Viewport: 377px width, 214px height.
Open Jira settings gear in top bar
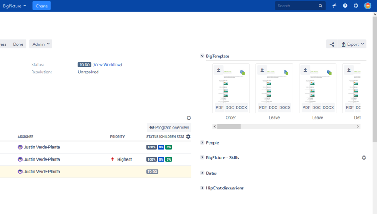(356, 6)
